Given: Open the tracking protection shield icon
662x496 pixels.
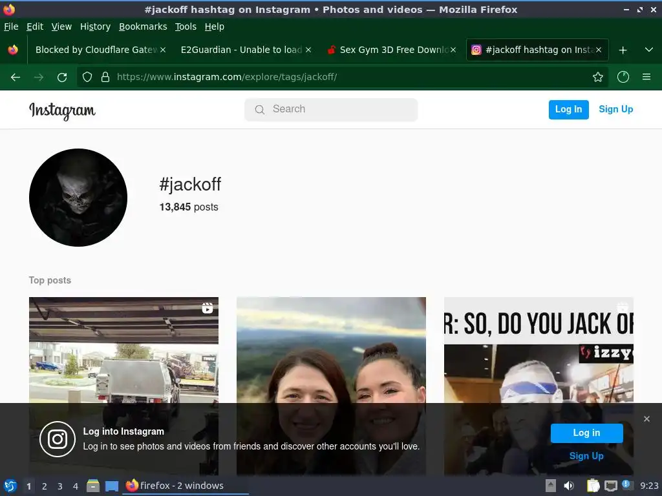Looking at the screenshot, I should 87,77.
